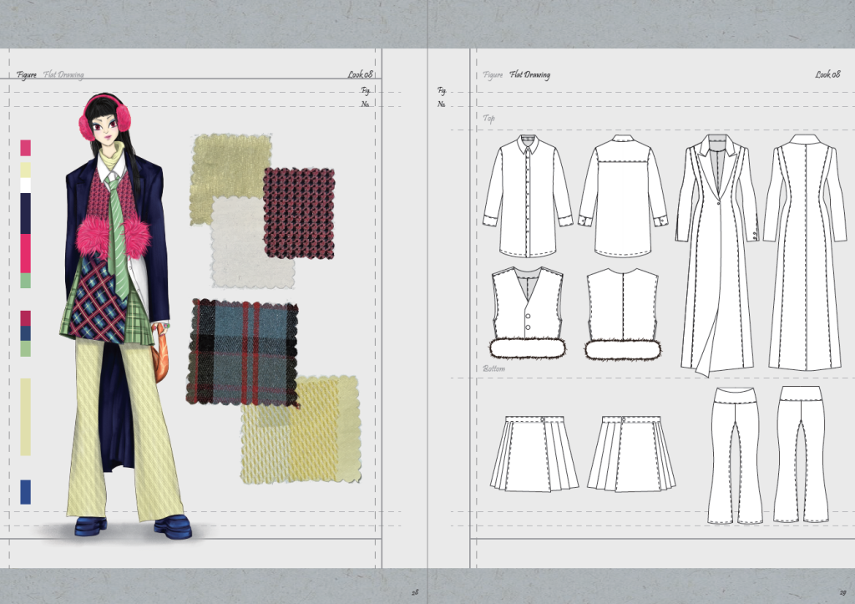Click the 'Flat Drawing' heading on right page
This screenshot has width=855, height=604.
pyautogui.click(x=530, y=75)
